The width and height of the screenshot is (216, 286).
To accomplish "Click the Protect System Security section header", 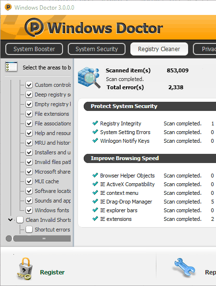I will (x=150, y=106).
